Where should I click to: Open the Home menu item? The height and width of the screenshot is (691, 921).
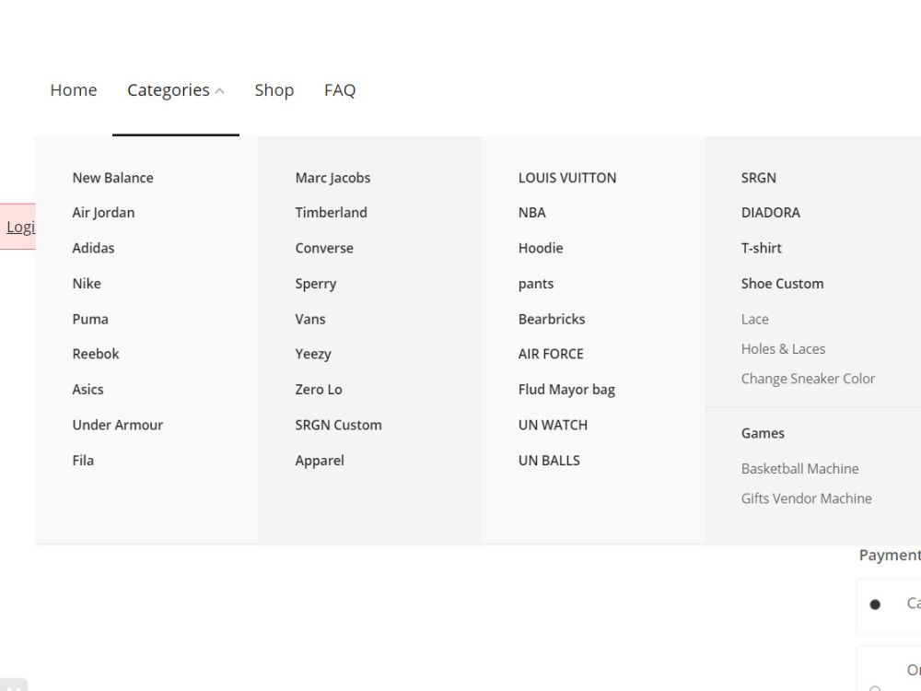click(74, 90)
